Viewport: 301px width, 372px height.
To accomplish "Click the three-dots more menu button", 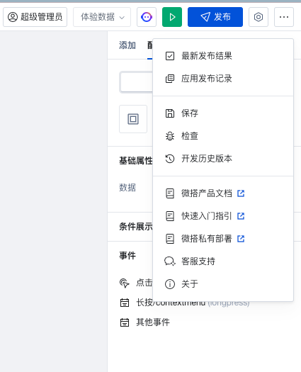I will tap(284, 17).
